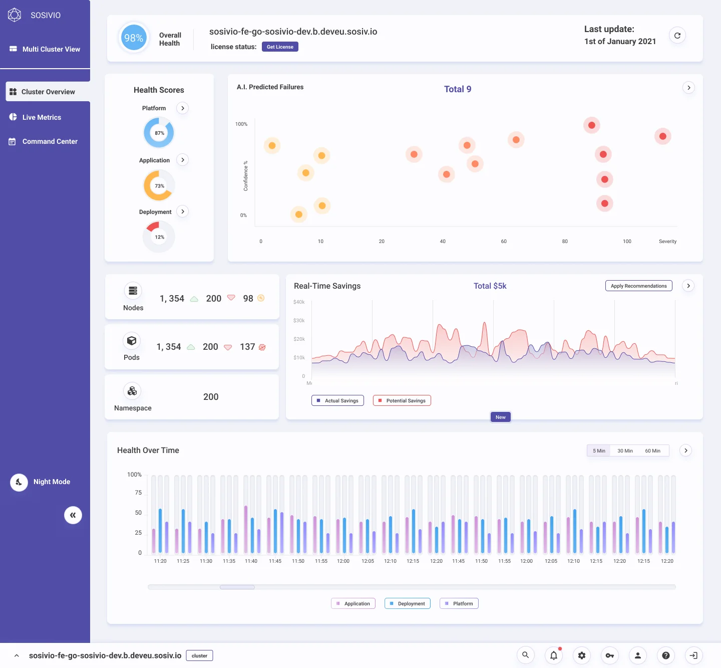Open search from bottom bar
The width and height of the screenshot is (721, 668).
(x=526, y=655)
